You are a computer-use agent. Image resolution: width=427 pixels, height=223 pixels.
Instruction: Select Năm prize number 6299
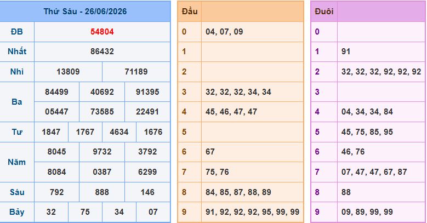pos(147,172)
